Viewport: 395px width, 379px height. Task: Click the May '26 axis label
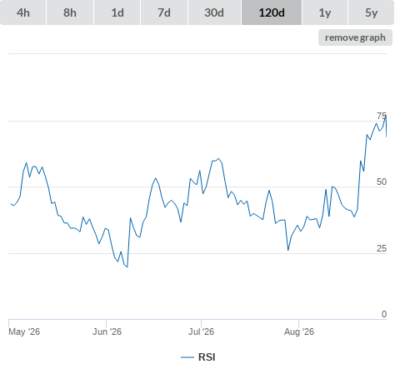pos(24,332)
